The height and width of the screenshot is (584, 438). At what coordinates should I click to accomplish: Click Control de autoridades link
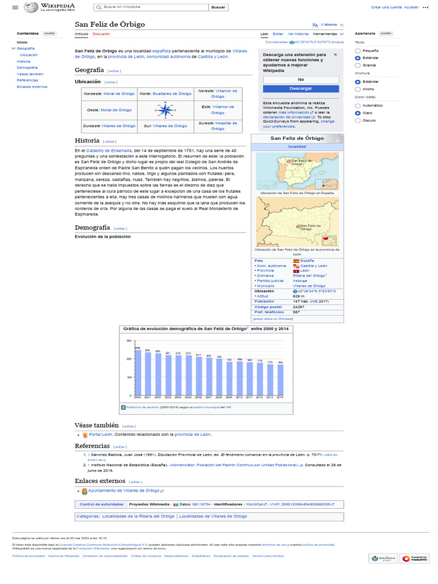point(102,505)
